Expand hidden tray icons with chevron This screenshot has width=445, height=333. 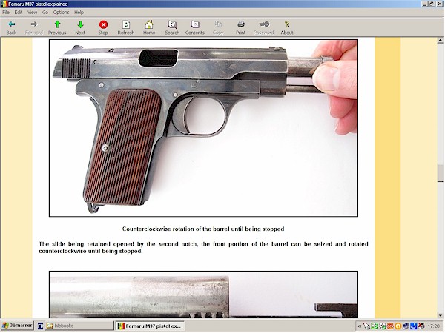coord(360,326)
